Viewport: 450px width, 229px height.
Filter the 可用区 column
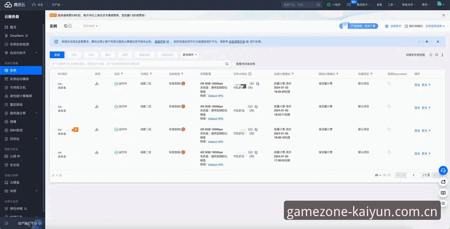coord(151,74)
